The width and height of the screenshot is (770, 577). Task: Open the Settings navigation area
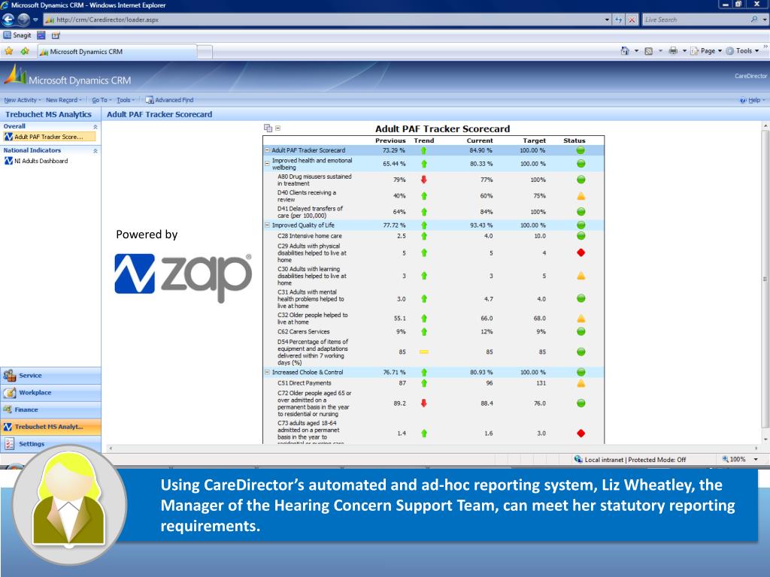(50, 444)
